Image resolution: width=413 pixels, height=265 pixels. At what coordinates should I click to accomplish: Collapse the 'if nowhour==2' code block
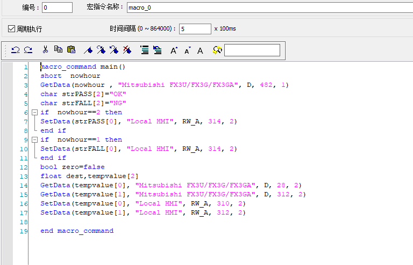(x=35, y=113)
